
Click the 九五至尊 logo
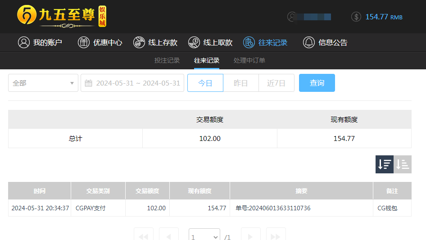62,16
